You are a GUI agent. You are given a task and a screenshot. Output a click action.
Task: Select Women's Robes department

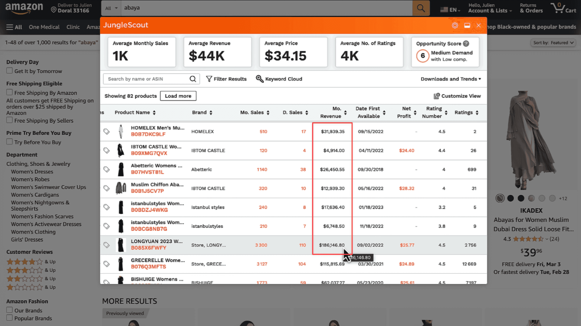click(30, 179)
